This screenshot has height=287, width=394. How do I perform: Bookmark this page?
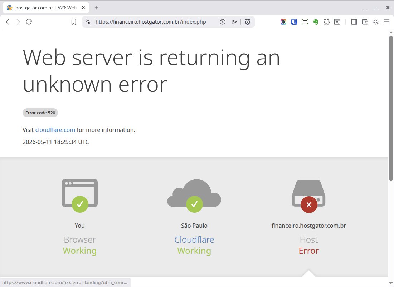coord(74,22)
